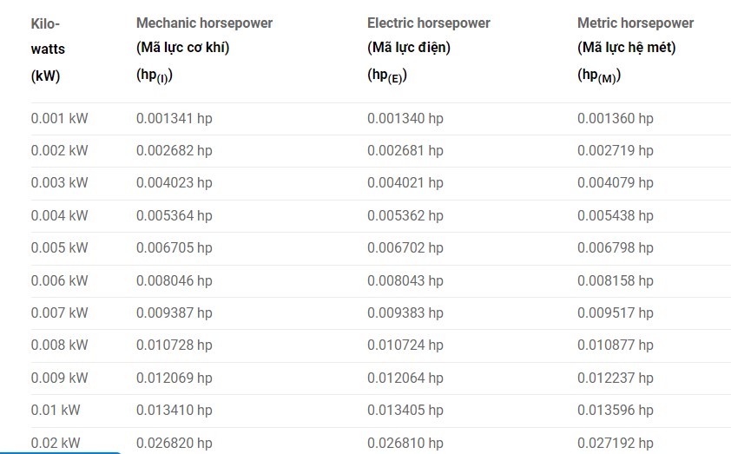731x454 pixels.
Task: Select the 0.012069 hp mechanic value
Action: [x=174, y=378]
